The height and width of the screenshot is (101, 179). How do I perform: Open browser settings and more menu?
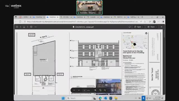click(x=159, y=22)
